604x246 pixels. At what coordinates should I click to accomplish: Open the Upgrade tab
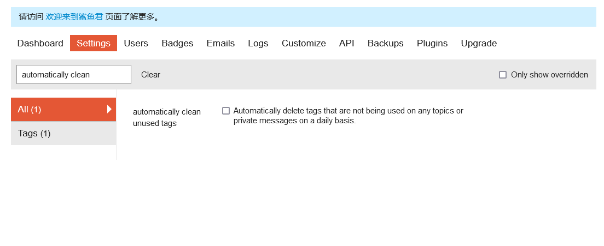click(479, 44)
